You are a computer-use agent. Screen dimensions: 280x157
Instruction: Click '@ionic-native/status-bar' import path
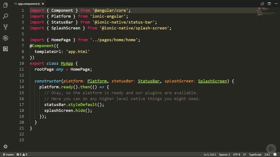coord(123,22)
